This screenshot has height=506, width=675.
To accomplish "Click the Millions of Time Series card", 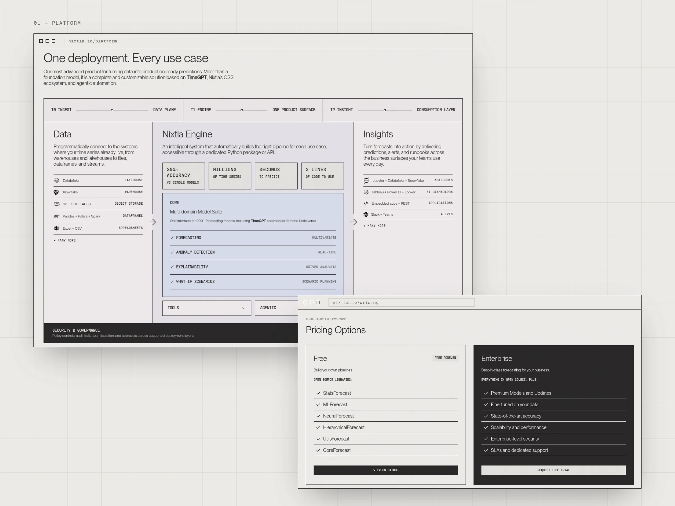I will coord(230,176).
